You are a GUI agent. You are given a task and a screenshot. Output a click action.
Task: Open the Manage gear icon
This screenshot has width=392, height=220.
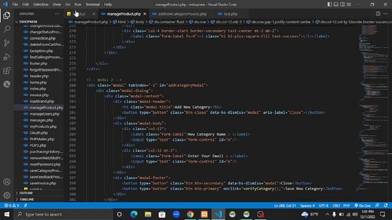click(x=7, y=196)
